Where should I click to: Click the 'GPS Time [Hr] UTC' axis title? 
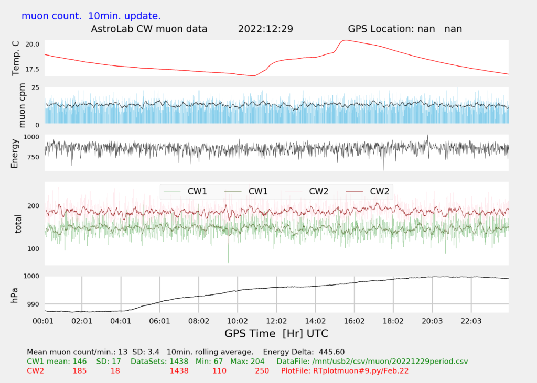point(276,333)
